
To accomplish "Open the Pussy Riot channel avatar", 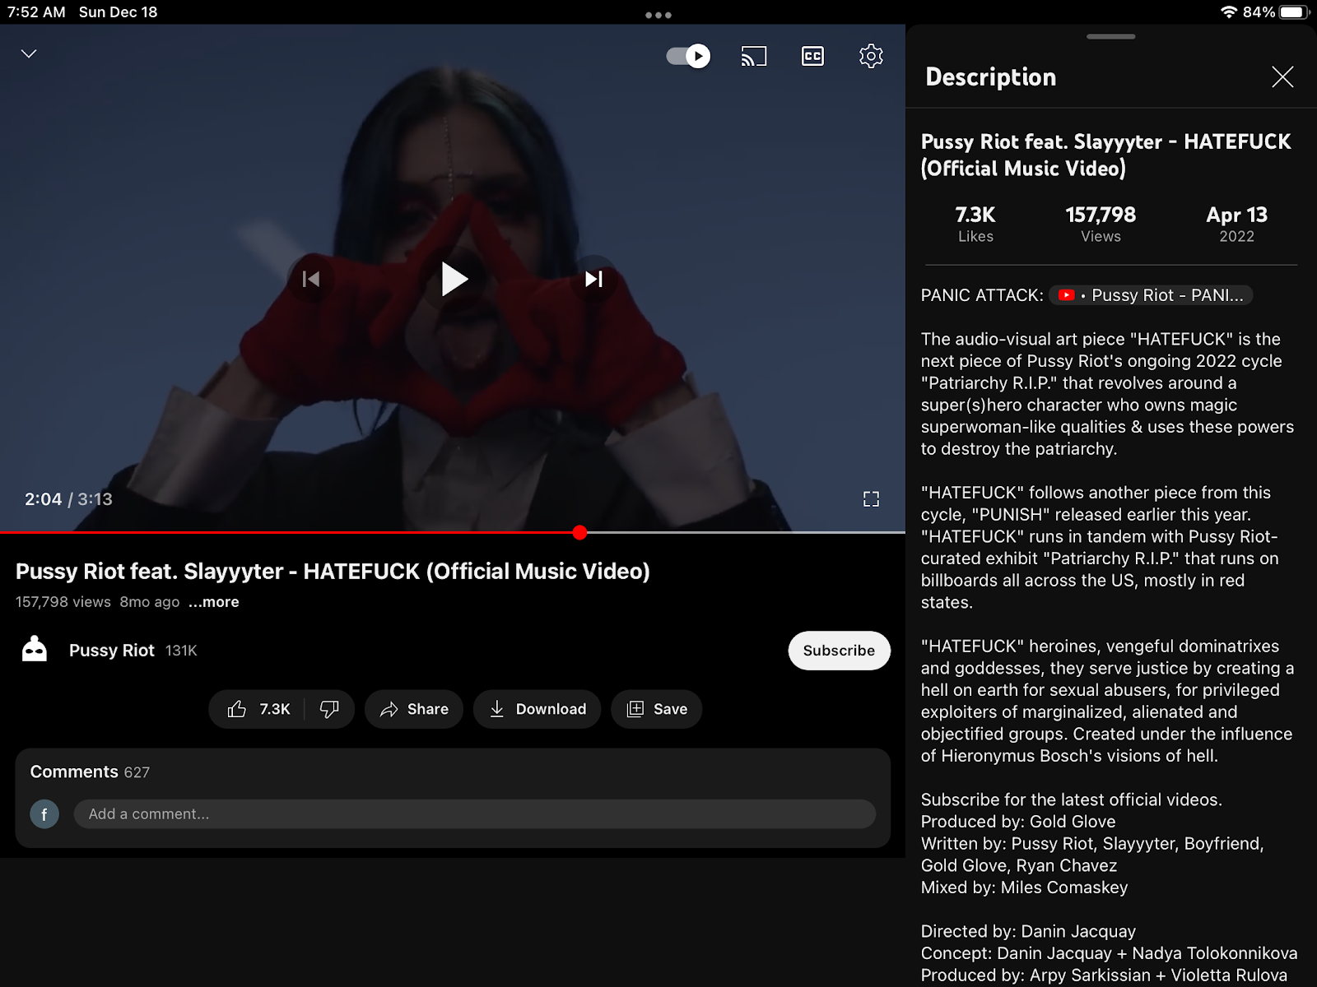I will coord(35,650).
